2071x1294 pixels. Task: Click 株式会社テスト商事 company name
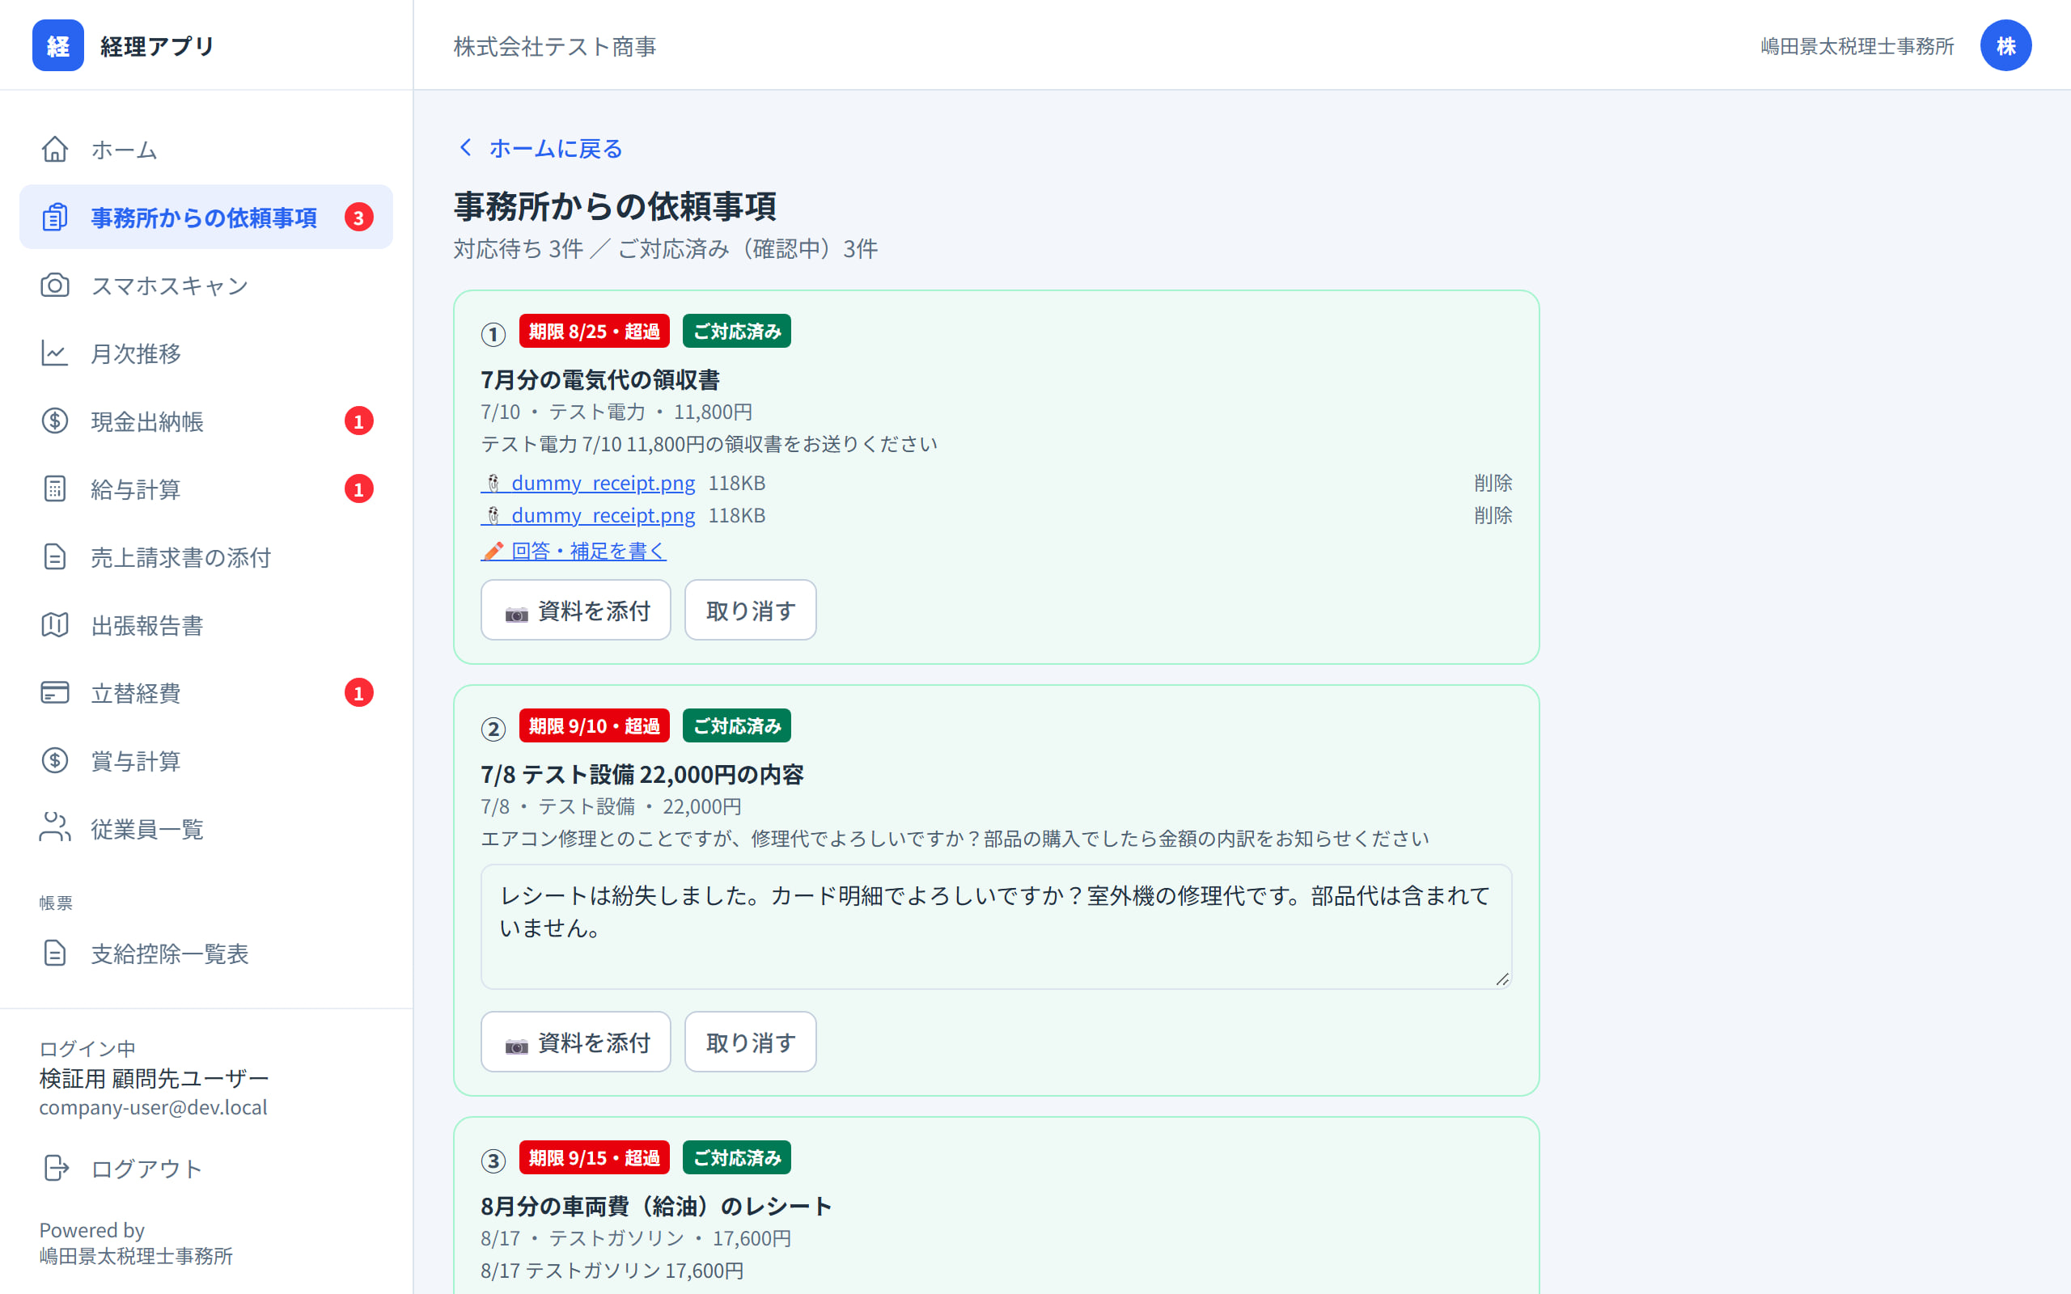pyautogui.click(x=554, y=46)
